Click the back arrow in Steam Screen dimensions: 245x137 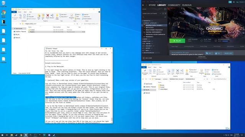tap(143, 5)
